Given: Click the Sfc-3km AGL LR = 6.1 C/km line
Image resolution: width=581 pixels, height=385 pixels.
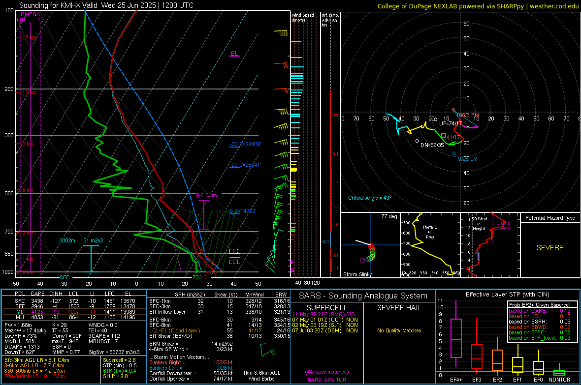Looking at the screenshot, I should [x=37, y=360].
